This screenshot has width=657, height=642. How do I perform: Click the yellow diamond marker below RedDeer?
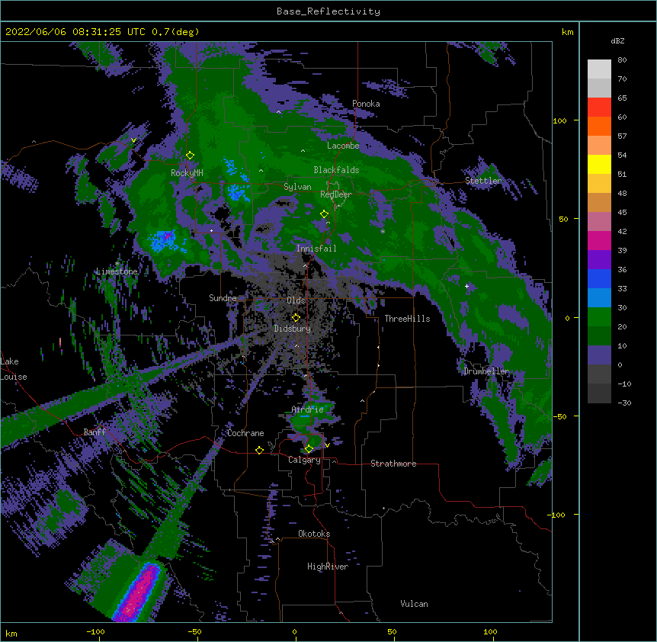click(x=325, y=214)
